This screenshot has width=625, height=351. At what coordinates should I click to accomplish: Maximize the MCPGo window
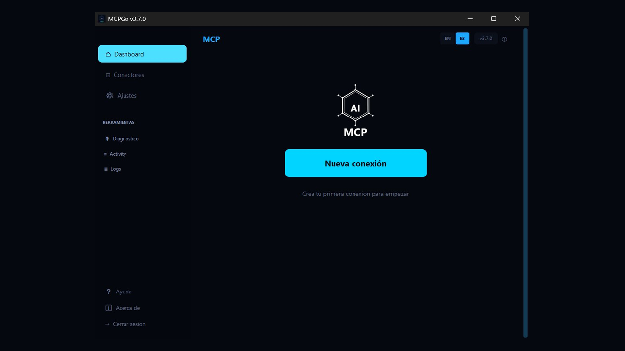click(x=494, y=19)
